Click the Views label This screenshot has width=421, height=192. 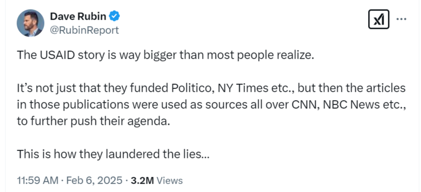[x=170, y=181]
